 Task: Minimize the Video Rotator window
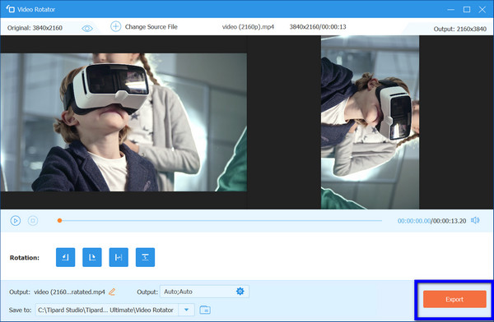(451, 9)
